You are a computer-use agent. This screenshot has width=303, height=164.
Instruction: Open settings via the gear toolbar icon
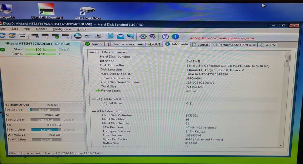pos(143,37)
